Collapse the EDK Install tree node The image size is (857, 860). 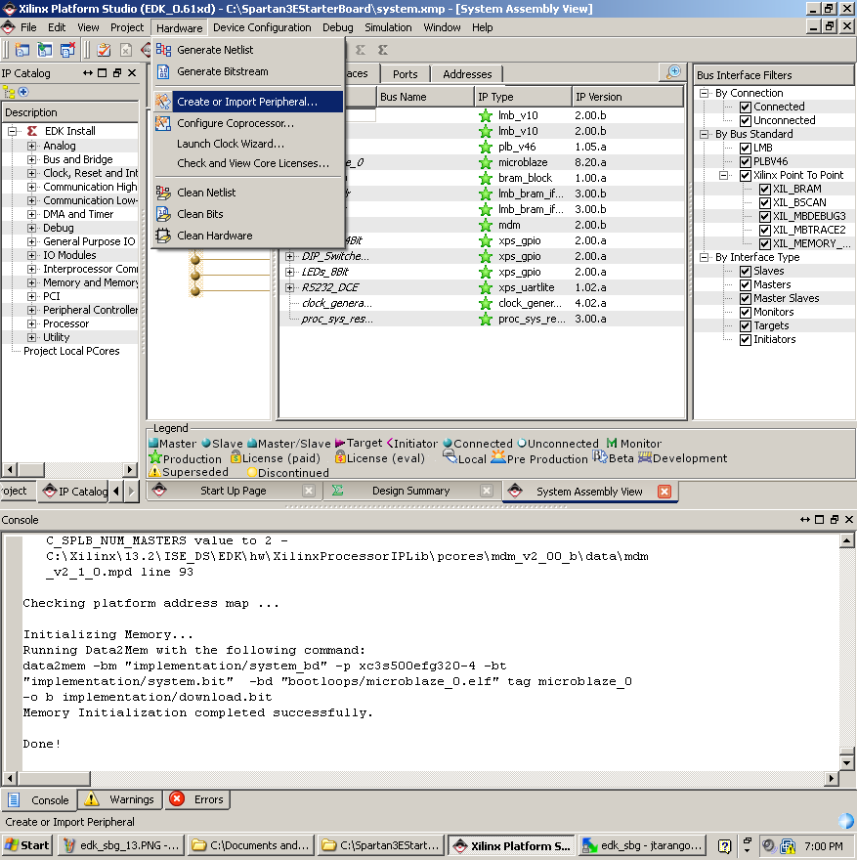pyautogui.click(x=12, y=131)
